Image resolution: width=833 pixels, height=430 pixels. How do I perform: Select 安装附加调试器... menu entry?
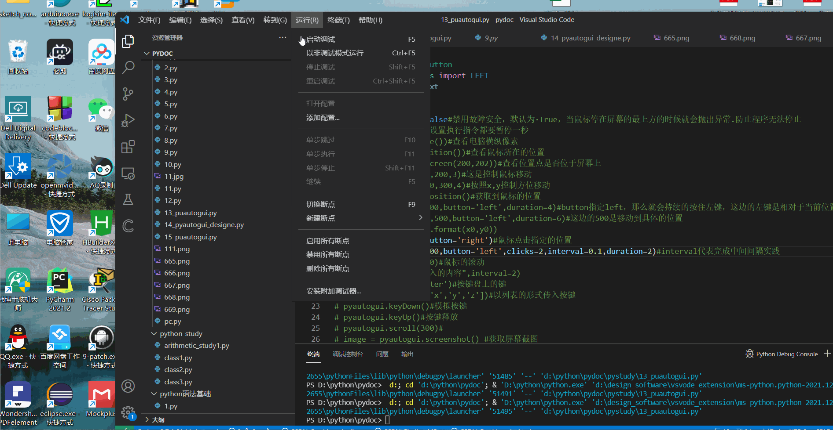coord(361,291)
